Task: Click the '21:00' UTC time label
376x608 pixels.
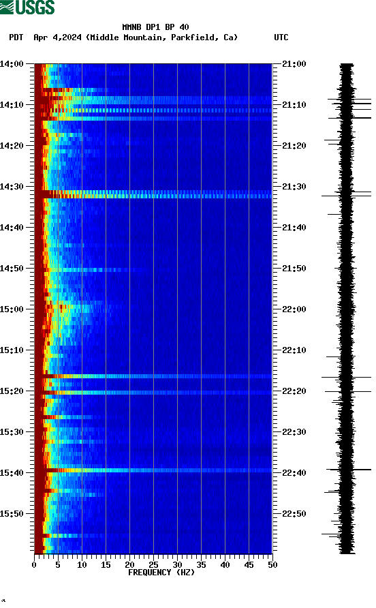Action: 294,64
